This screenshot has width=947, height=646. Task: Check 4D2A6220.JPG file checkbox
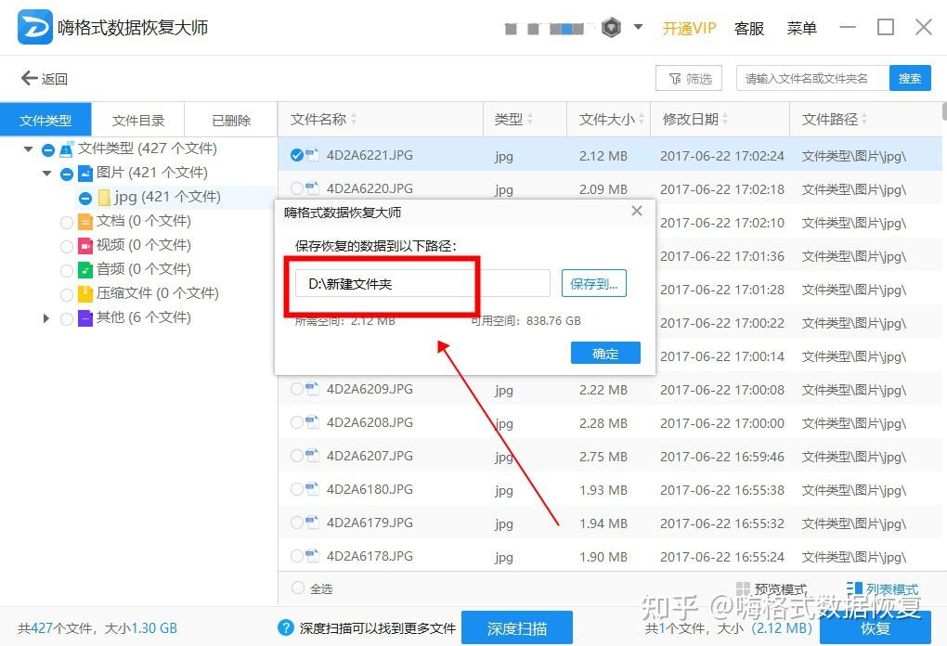(296, 188)
